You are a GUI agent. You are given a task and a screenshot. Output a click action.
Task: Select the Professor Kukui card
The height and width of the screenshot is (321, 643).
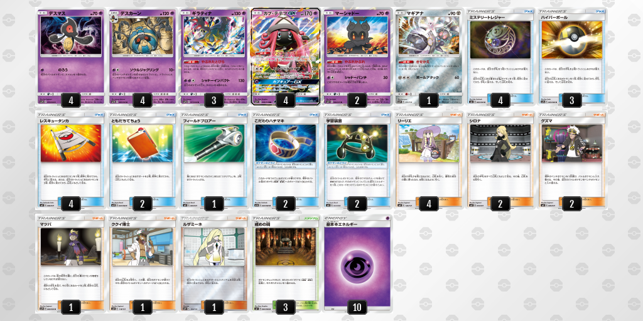pyautogui.click(x=142, y=263)
